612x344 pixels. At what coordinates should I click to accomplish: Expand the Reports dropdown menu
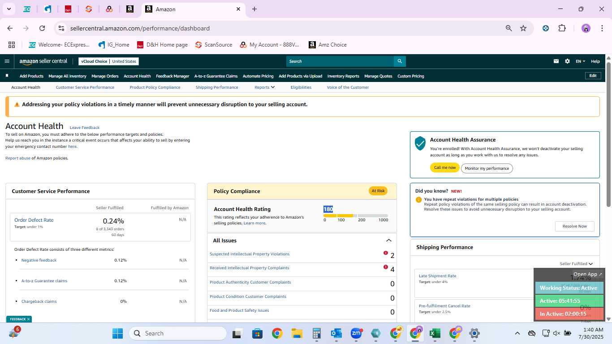(x=264, y=87)
